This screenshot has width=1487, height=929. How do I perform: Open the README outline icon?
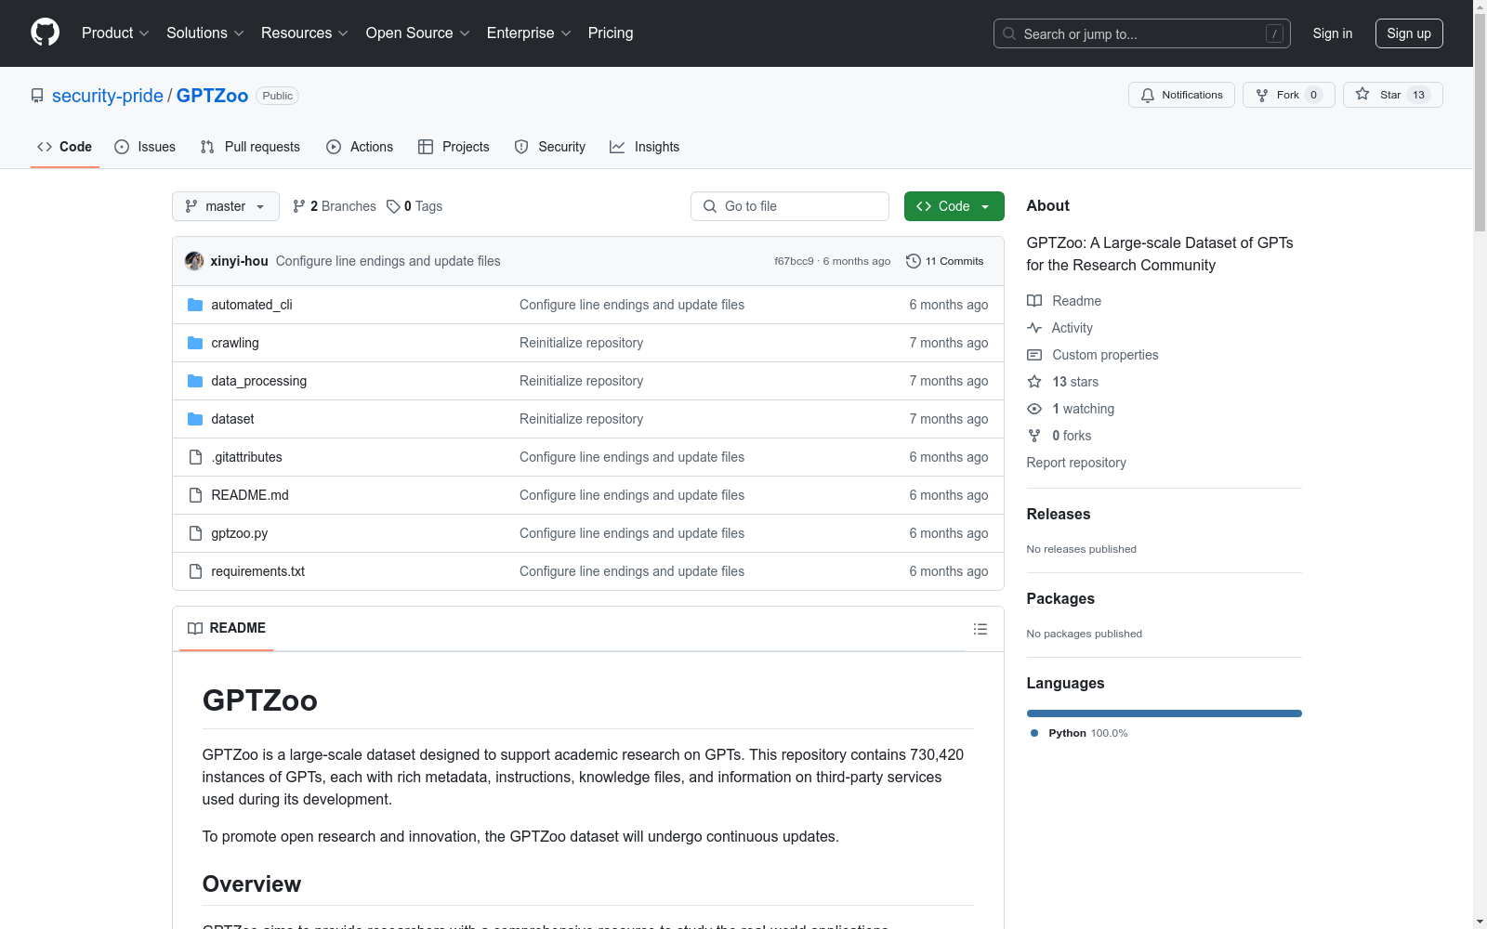click(x=980, y=629)
